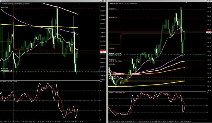Click the right chart window title bar
The width and height of the screenshot is (212, 123).
(x=160, y=1)
